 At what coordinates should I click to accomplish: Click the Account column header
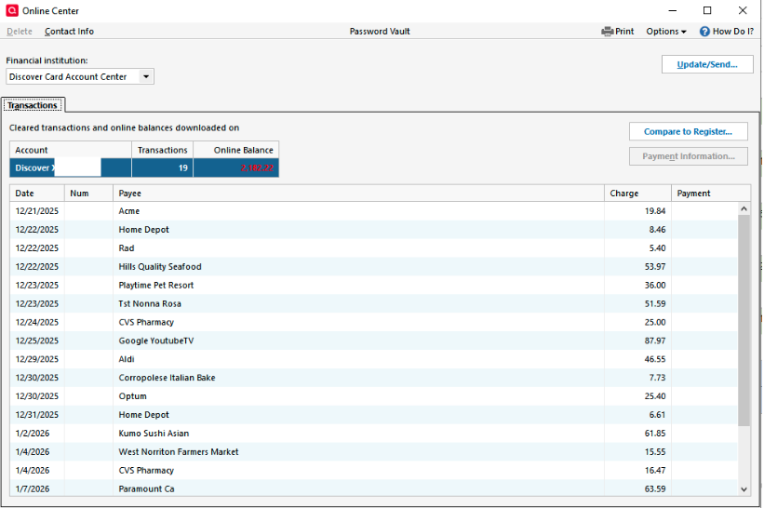click(71, 150)
